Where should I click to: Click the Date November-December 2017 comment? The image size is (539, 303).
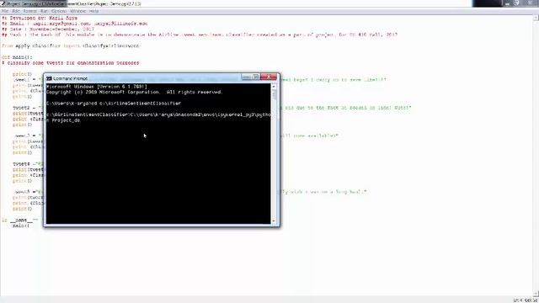click(48, 29)
